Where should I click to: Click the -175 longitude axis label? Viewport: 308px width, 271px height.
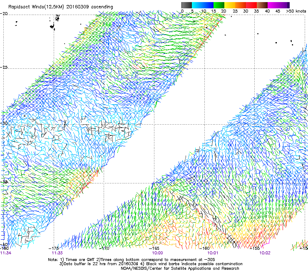(54, 248)
